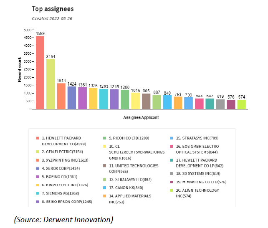Image resolution: width=268 pixels, height=228 pixels.
Task: Click the EOS GmbH Electro legend swatch
Action: [172, 146]
